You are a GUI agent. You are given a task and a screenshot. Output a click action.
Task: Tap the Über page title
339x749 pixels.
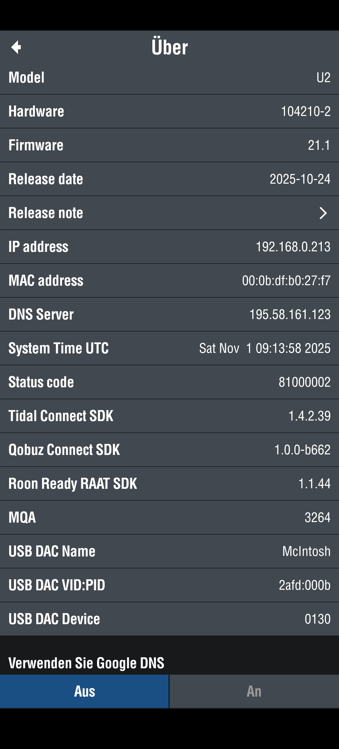pos(169,47)
